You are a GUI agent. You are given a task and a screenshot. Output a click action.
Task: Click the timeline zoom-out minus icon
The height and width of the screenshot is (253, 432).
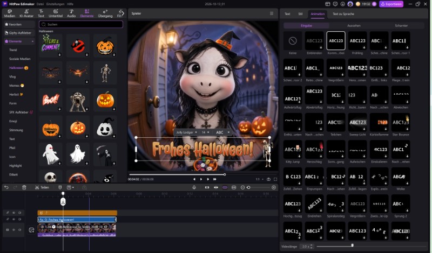coord(242,187)
